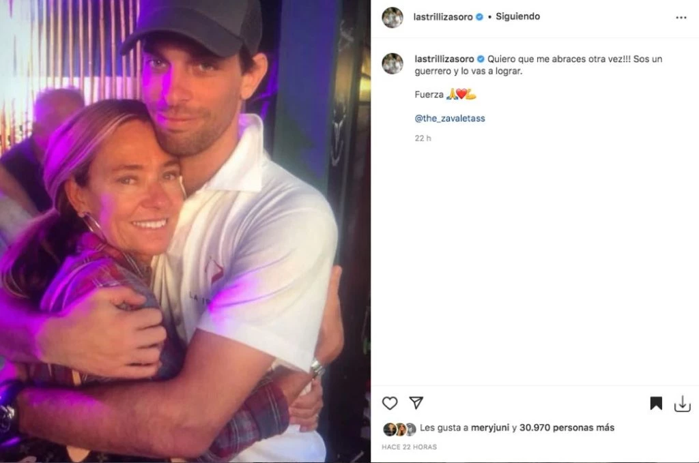Open the caption avatar of lastrillizasoro
This screenshot has width=699, height=463.
(393, 63)
